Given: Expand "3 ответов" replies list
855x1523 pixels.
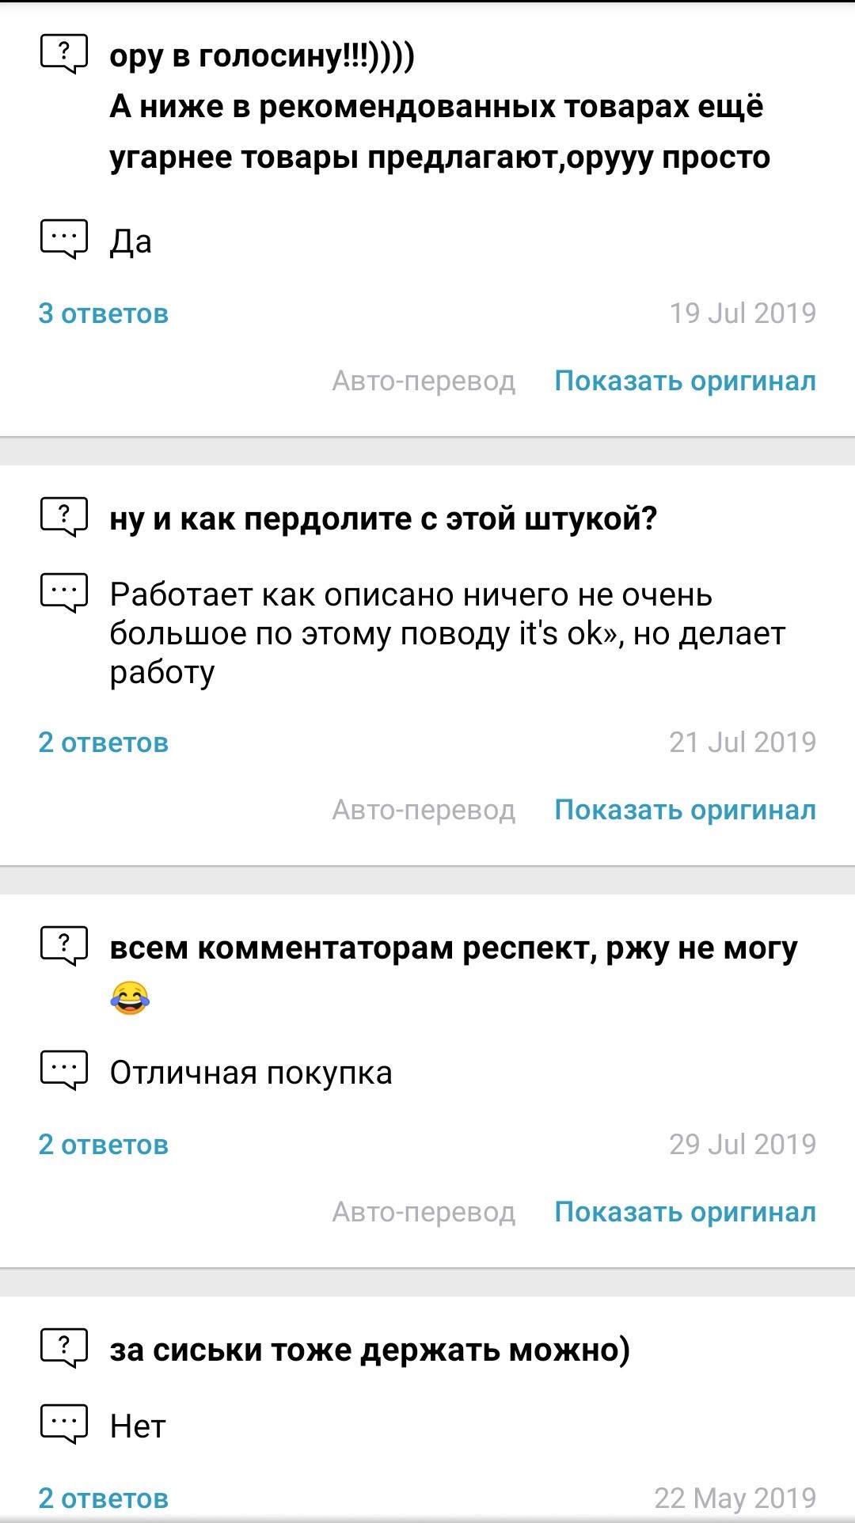Looking at the screenshot, I should pos(104,313).
